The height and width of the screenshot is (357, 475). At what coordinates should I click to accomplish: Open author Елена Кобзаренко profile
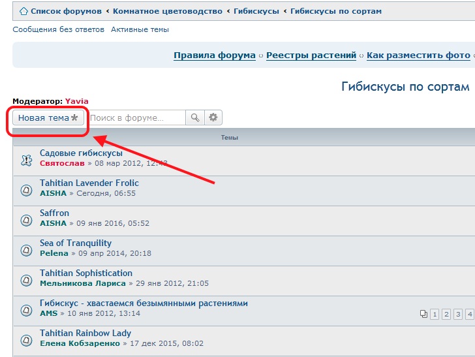(80, 343)
